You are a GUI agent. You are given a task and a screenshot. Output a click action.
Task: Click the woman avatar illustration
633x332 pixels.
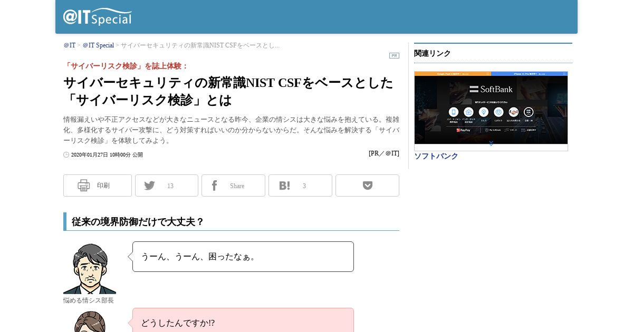coord(90,321)
